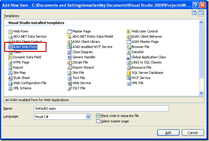
Task: Choose the Global Application Class icon
Action: (x=129, y=57)
